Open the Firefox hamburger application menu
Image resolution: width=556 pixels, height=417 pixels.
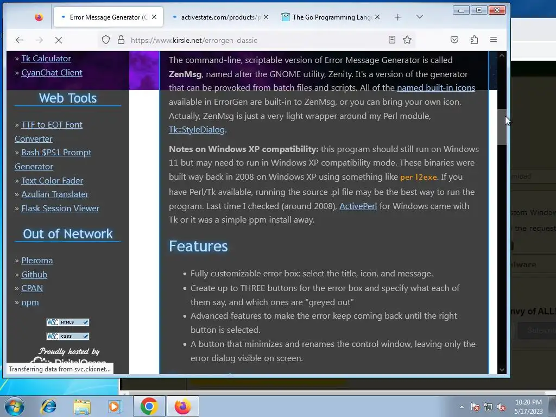point(493,40)
